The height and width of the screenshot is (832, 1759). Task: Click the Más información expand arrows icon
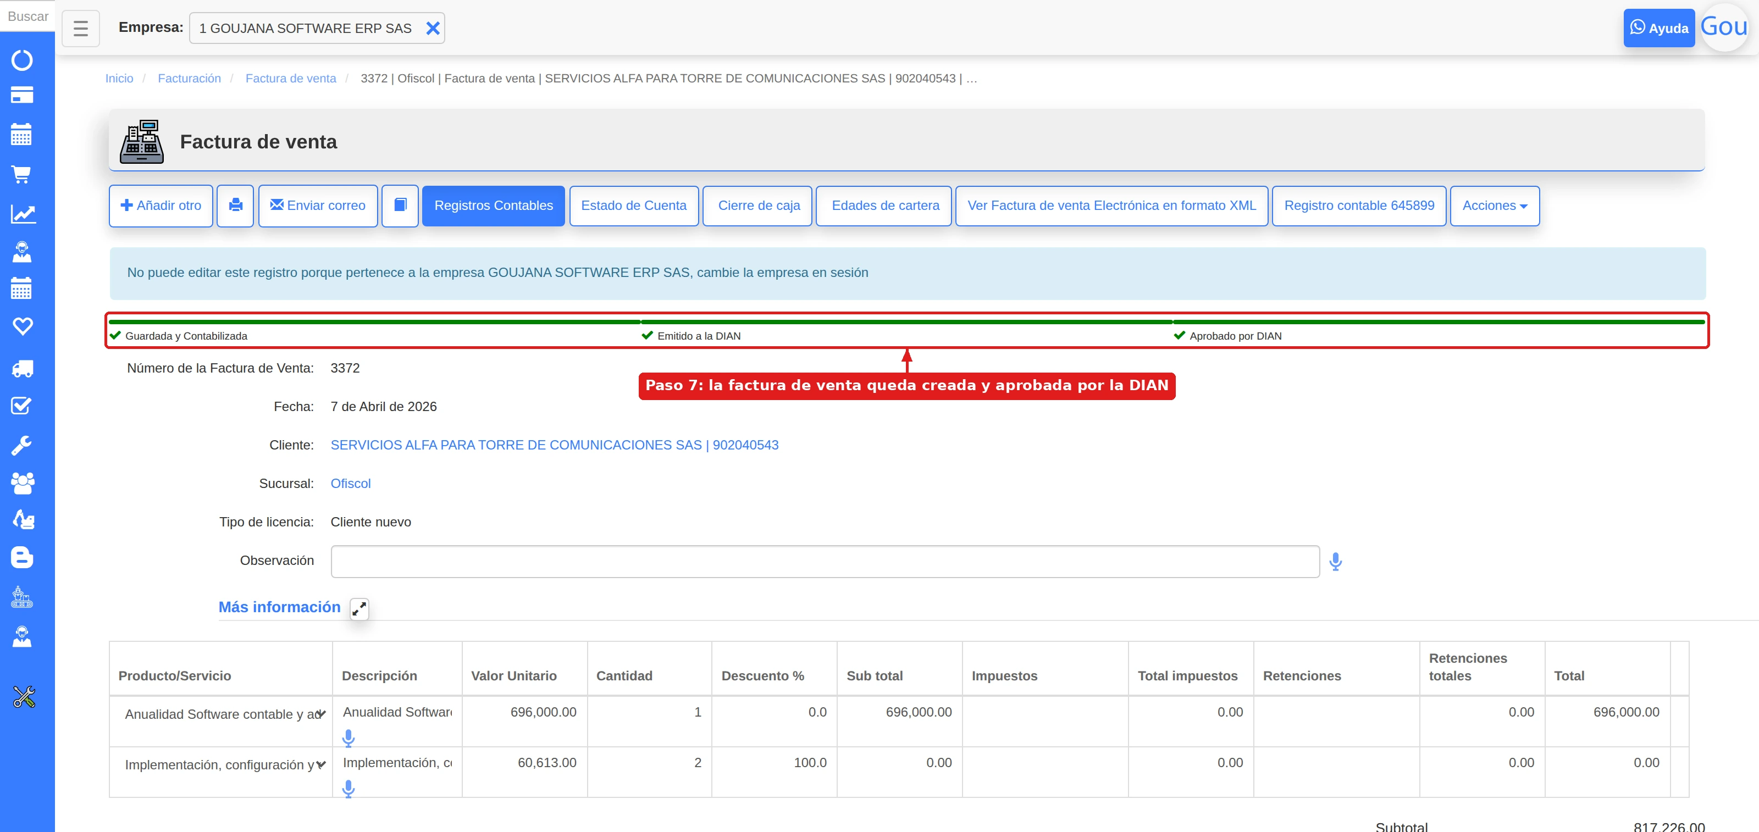pyautogui.click(x=359, y=608)
